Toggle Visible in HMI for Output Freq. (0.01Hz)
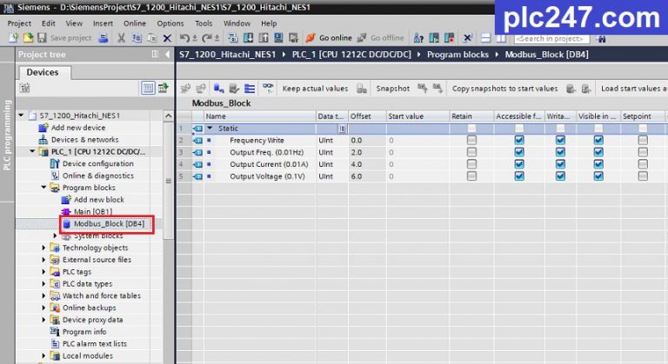Viewport: 668px width, 364px height. 598,152
